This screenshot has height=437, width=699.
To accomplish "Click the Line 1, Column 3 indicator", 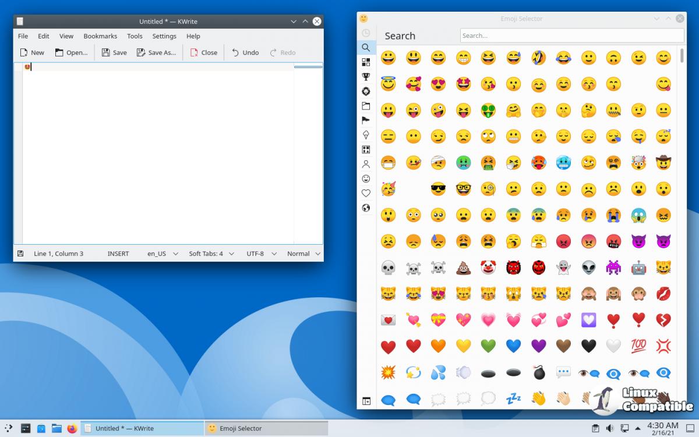I will (58, 253).
